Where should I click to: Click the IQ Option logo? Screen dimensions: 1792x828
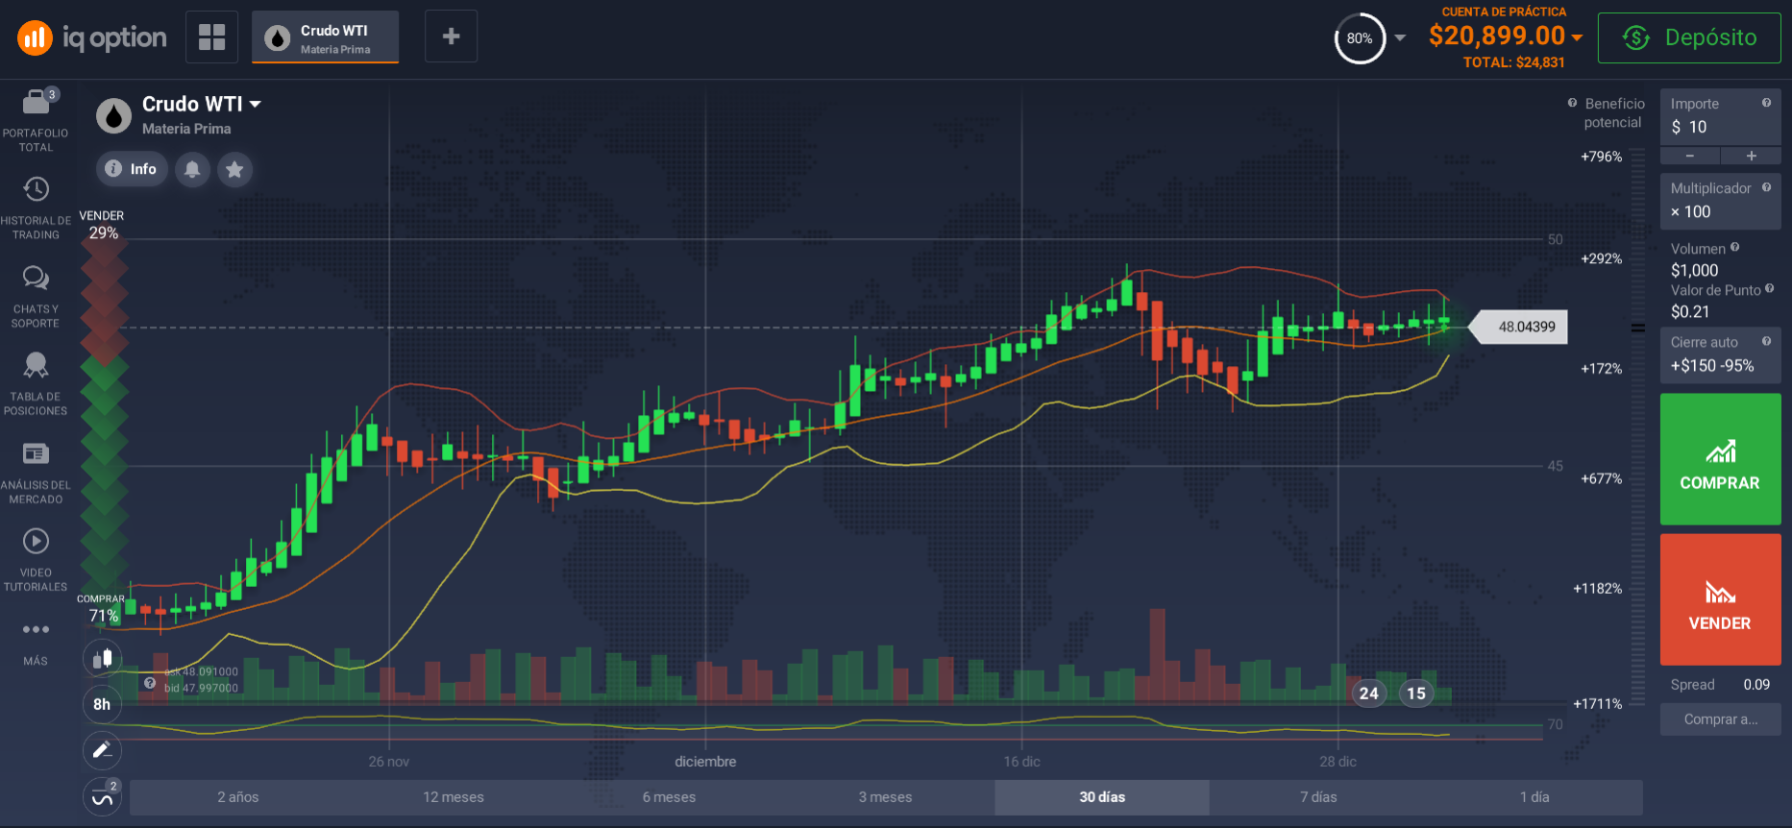(92, 37)
